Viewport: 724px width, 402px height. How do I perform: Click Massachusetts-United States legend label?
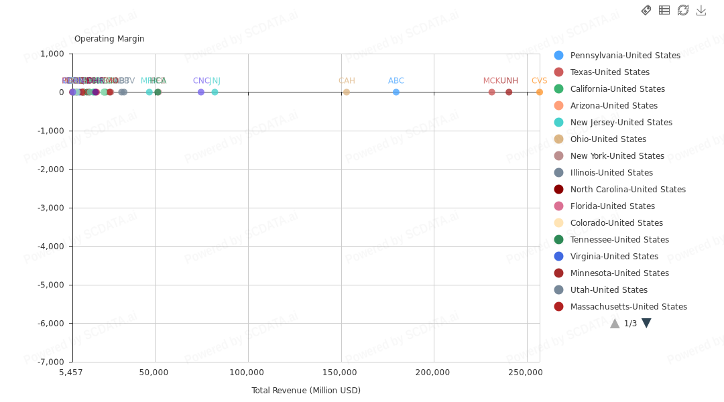point(628,307)
